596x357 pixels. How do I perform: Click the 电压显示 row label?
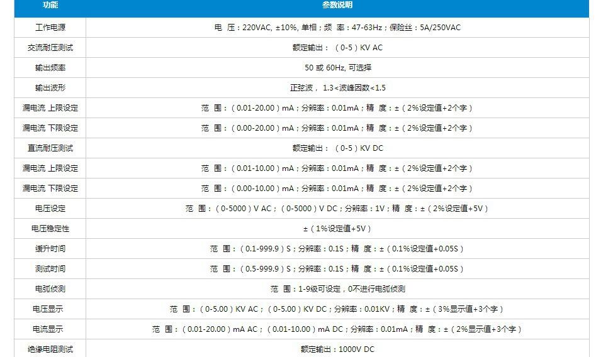point(50,309)
